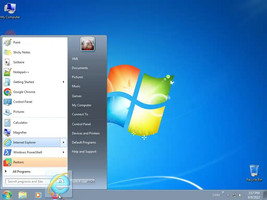Viewport: 267px width, 200px height.
Task: Launch Restoro program
Action: click(x=35, y=162)
